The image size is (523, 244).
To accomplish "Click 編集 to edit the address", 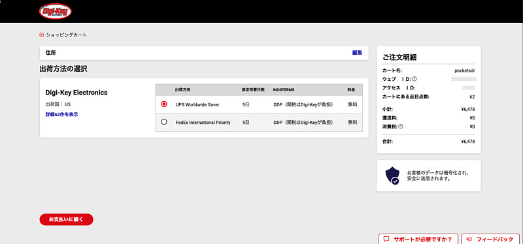I will (357, 53).
